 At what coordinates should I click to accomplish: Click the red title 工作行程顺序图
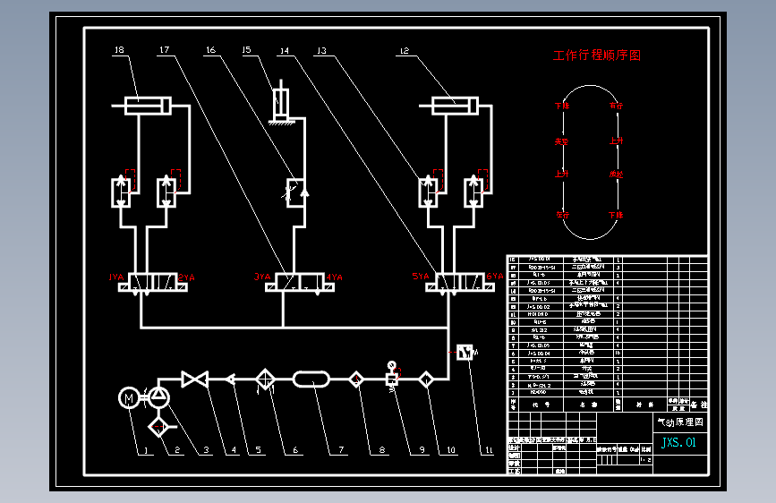click(597, 55)
